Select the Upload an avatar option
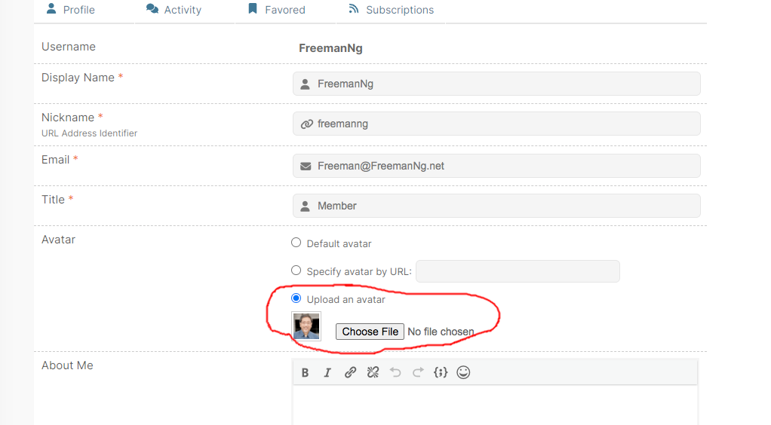 (296, 298)
